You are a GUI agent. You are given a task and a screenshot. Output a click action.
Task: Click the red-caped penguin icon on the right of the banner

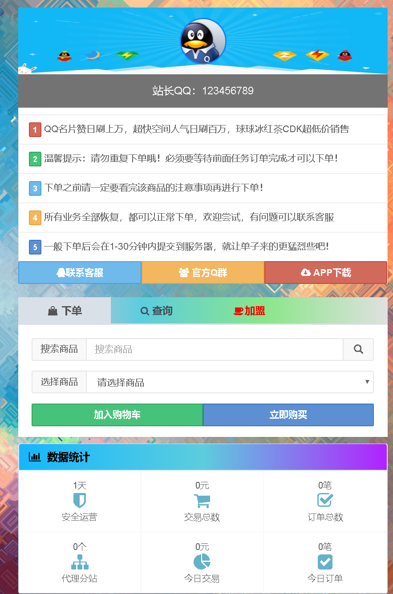click(345, 56)
